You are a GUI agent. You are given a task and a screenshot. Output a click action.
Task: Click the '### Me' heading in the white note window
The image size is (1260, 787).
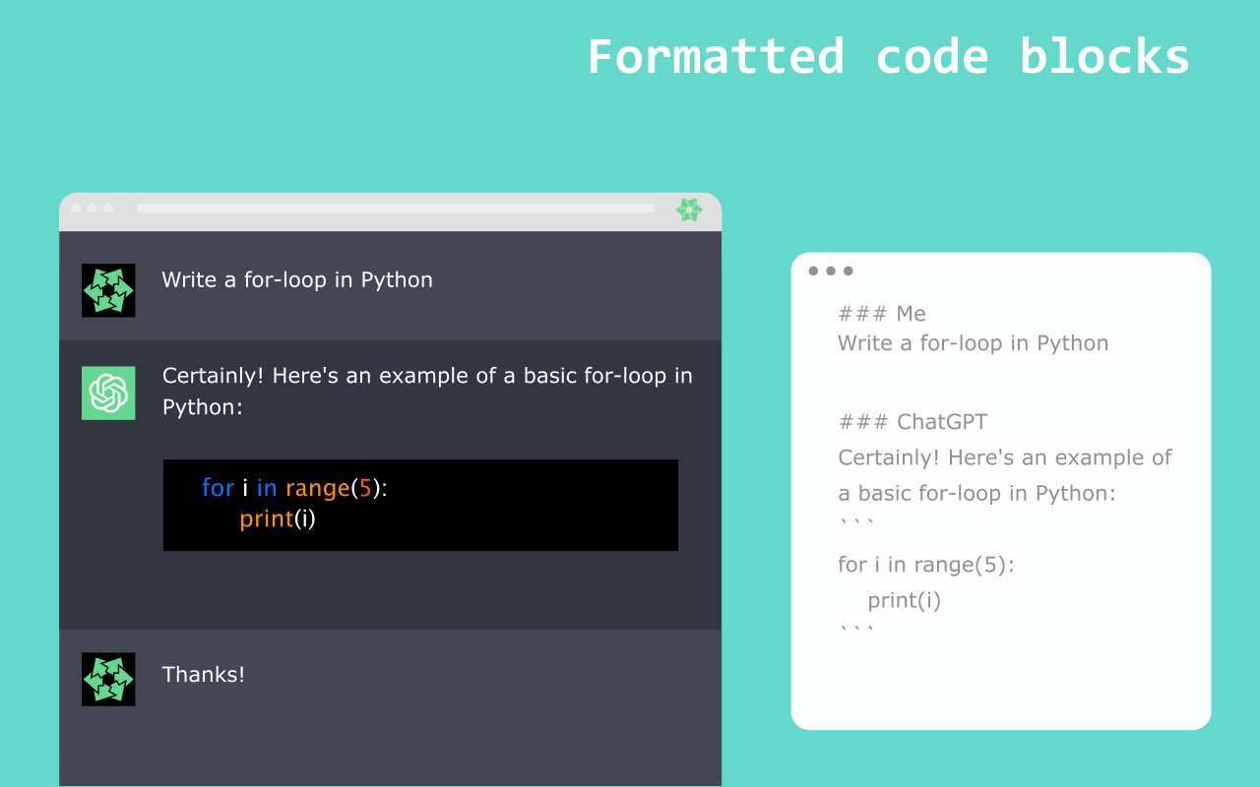click(882, 313)
